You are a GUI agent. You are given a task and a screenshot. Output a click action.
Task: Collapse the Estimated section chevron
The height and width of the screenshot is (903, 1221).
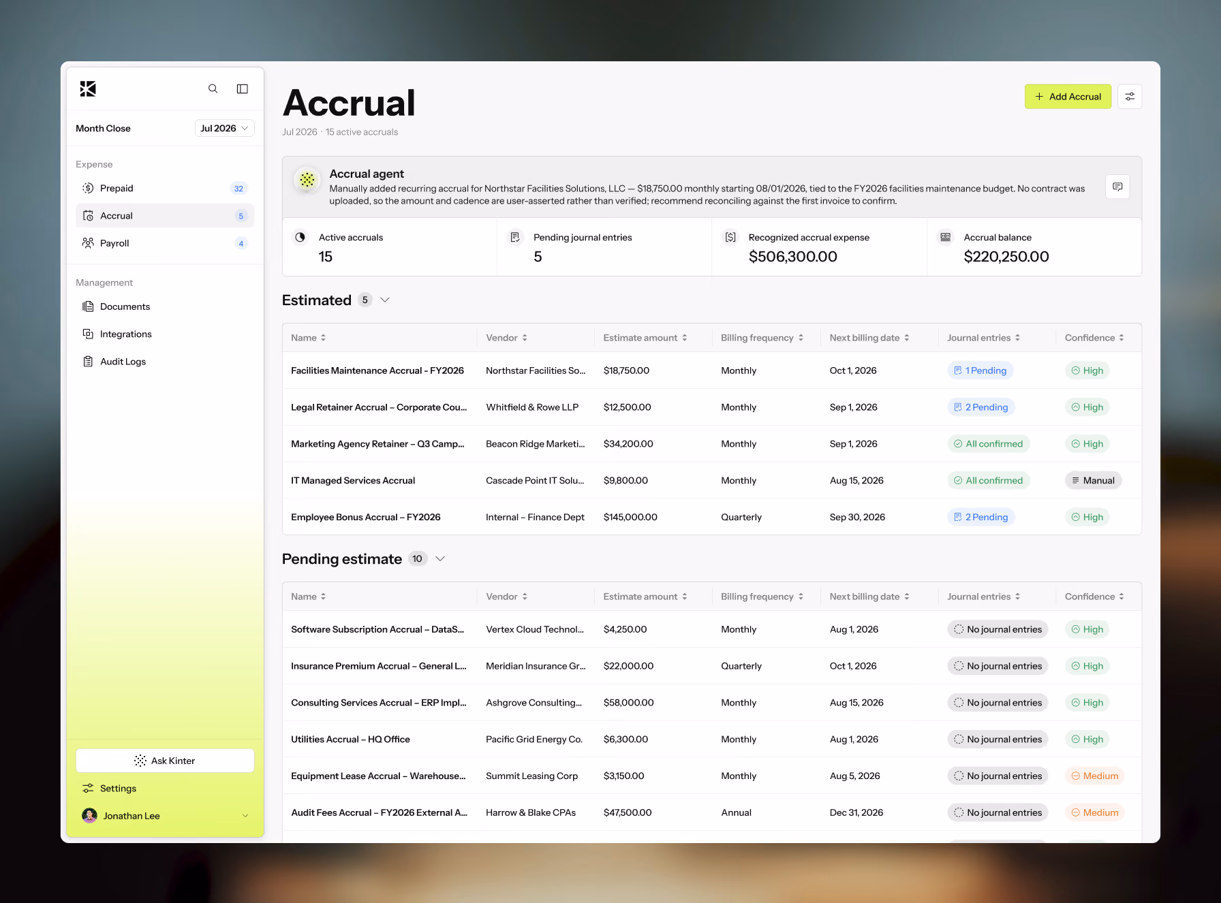[385, 300]
